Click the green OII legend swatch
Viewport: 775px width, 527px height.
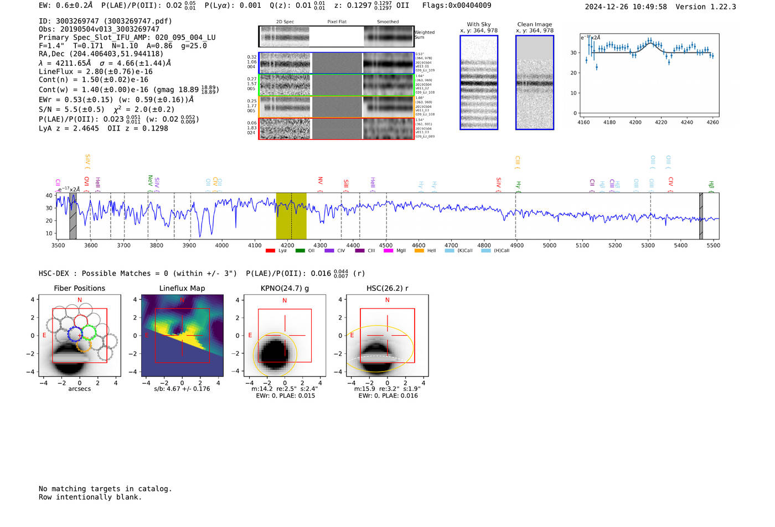coord(300,251)
